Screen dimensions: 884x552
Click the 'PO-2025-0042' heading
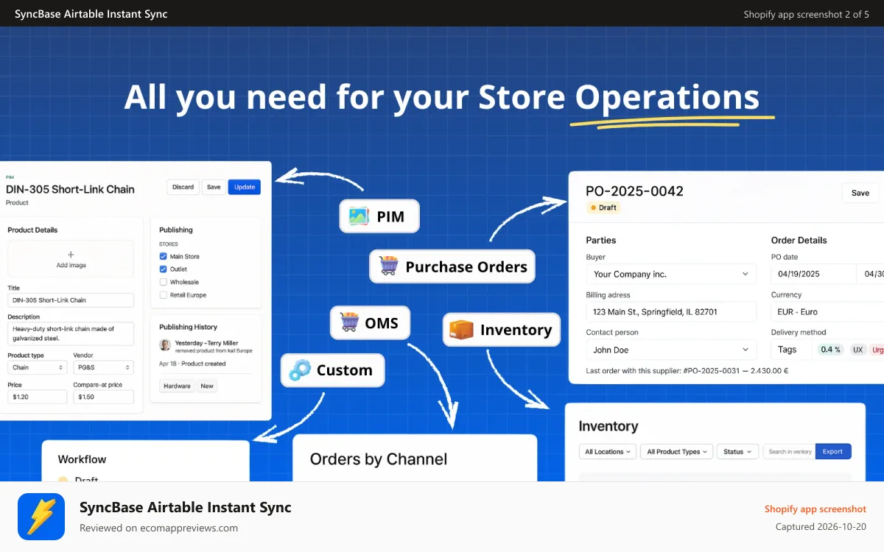point(634,191)
